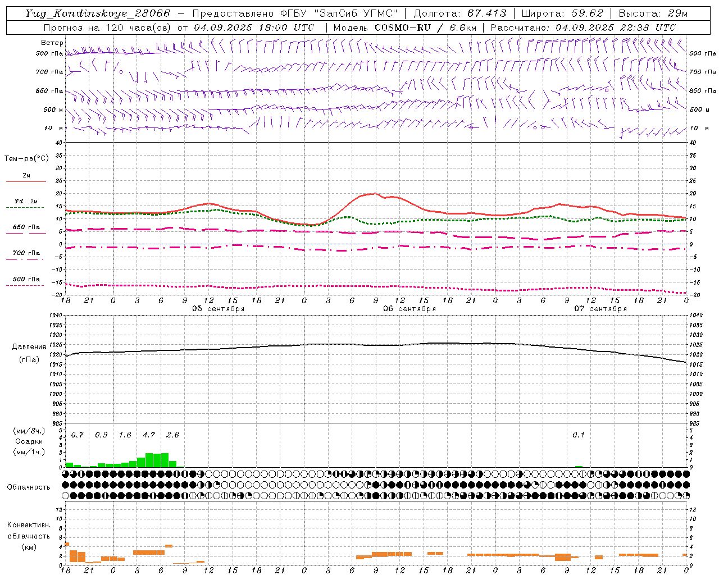Click the Ветер panel label
Image resolution: width=719 pixels, height=575 pixels.
coord(52,43)
